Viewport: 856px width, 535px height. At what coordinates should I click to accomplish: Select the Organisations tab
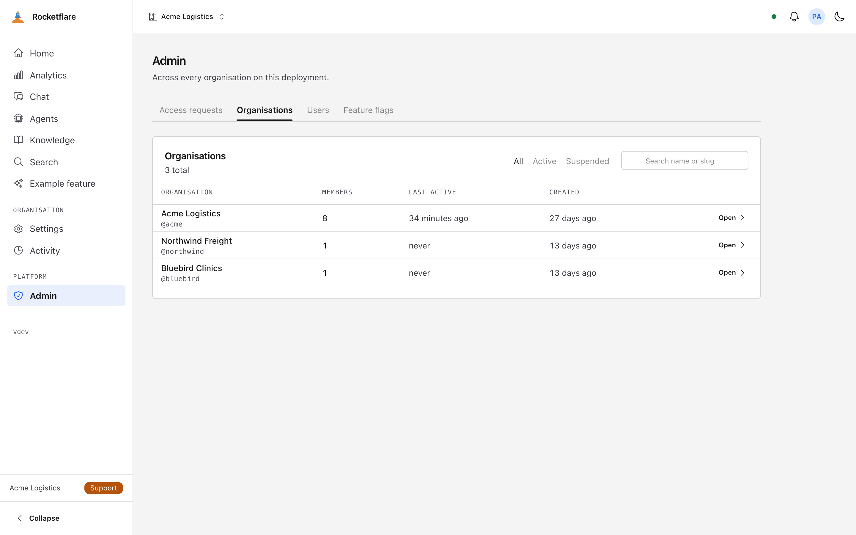[x=265, y=110]
